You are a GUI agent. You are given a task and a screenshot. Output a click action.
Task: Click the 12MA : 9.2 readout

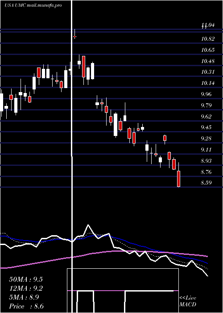pyautogui.click(x=26, y=288)
